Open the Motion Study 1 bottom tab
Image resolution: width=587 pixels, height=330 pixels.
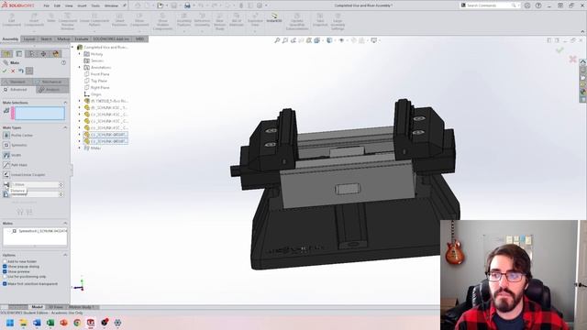[x=82, y=307]
